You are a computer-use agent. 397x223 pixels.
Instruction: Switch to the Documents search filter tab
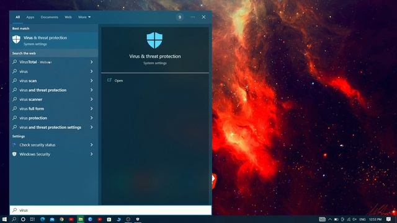coord(50,17)
